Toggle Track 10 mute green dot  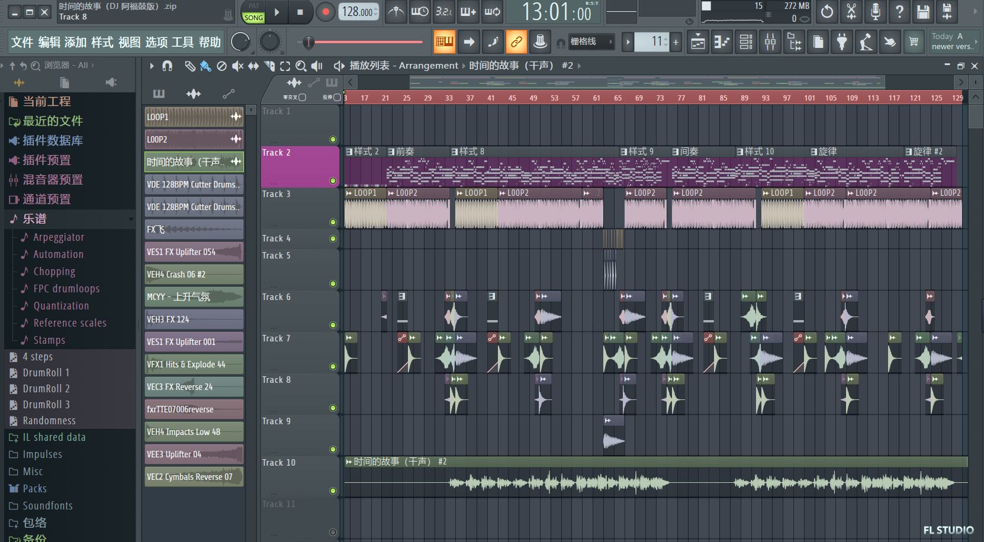click(333, 491)
